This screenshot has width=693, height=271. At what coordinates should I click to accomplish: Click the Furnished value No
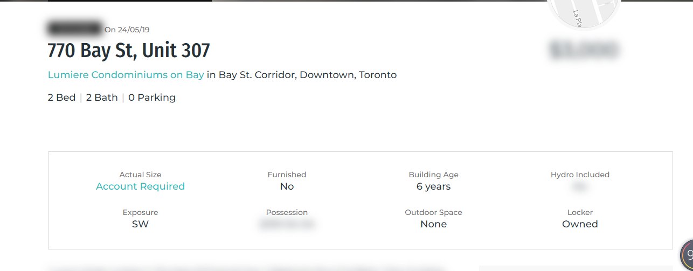[x=287, y=186]
